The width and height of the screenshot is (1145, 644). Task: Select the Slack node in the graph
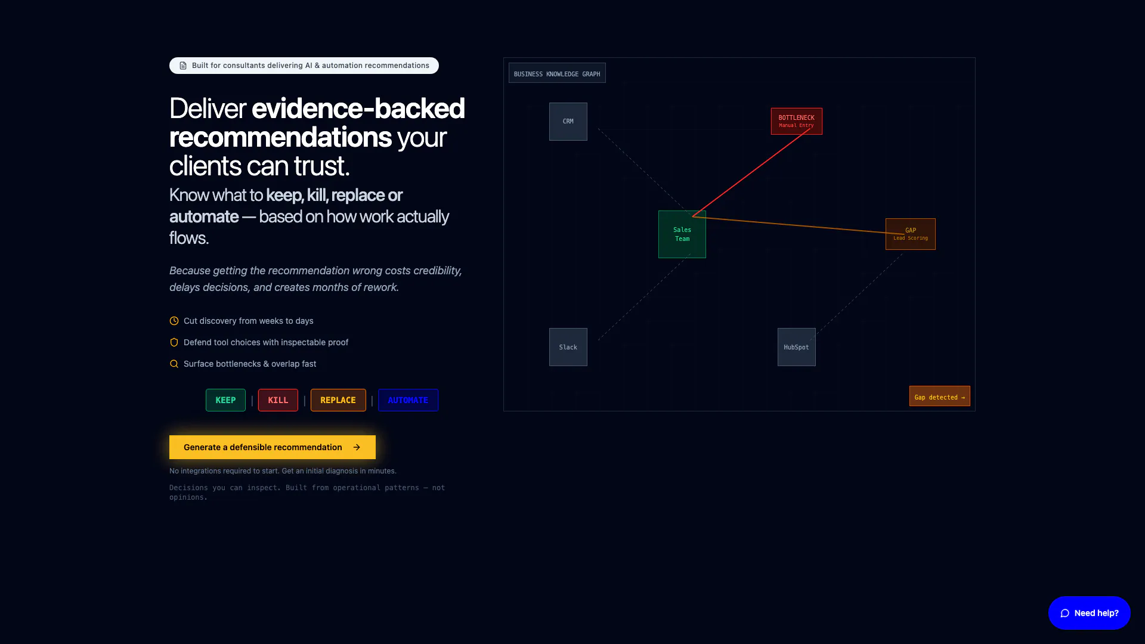coord(568,347)
